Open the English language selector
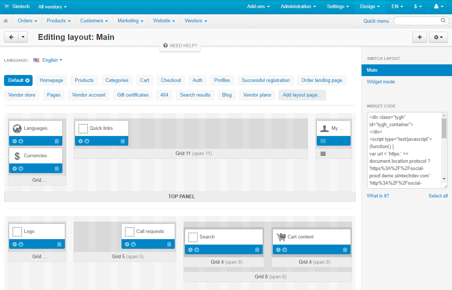The height and width of the screenshot is (290, 452). coord(51,60)
